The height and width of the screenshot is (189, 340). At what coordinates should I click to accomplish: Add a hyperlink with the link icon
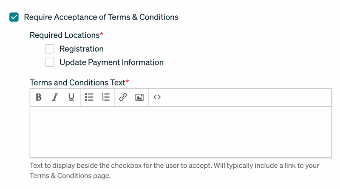[x=123, y=97]
